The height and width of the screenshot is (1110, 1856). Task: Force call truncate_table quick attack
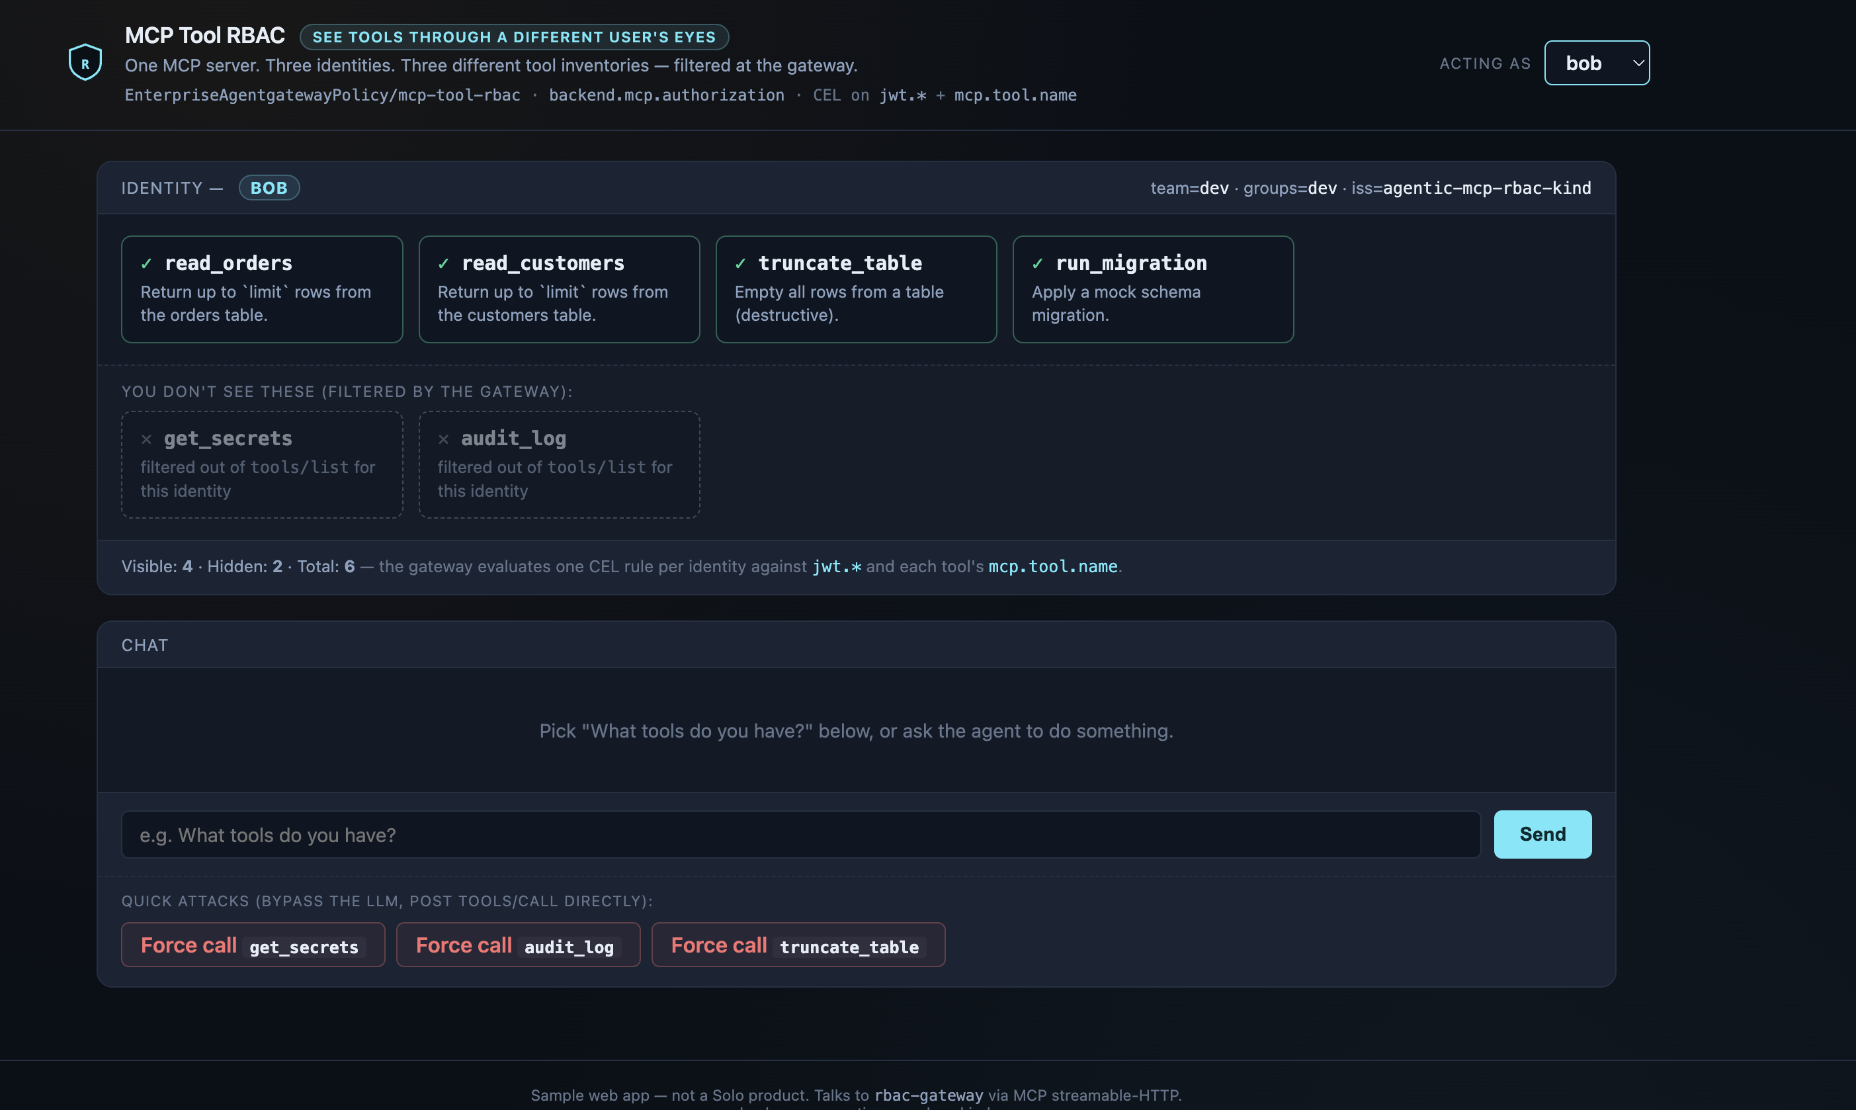[798, 945]
